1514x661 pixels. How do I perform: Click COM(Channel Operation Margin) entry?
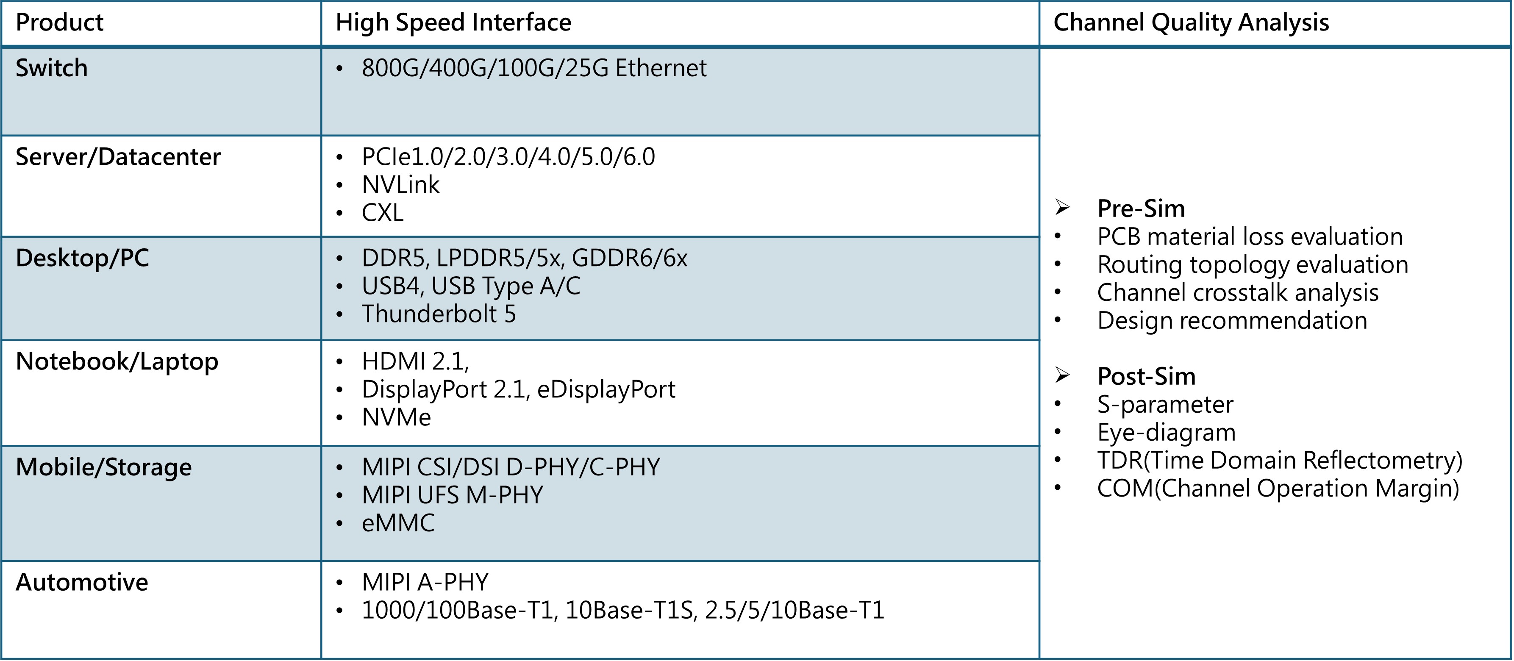point(1278,488)
